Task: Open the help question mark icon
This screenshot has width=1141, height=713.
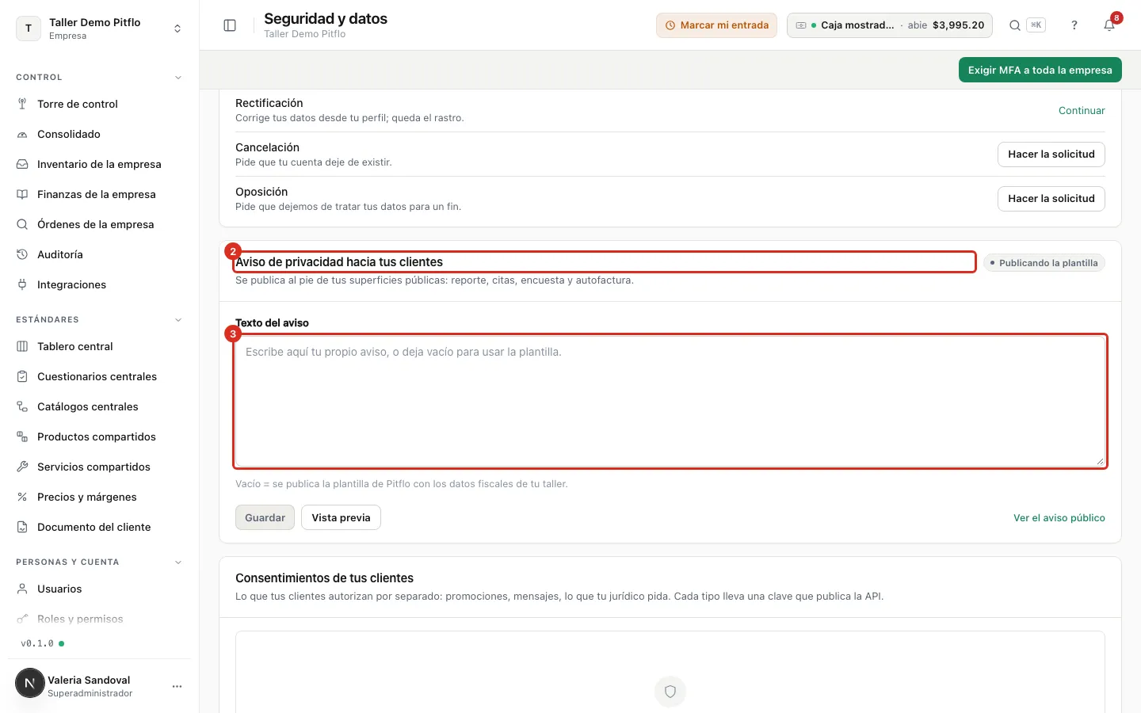Action: tap(1074, 25)
